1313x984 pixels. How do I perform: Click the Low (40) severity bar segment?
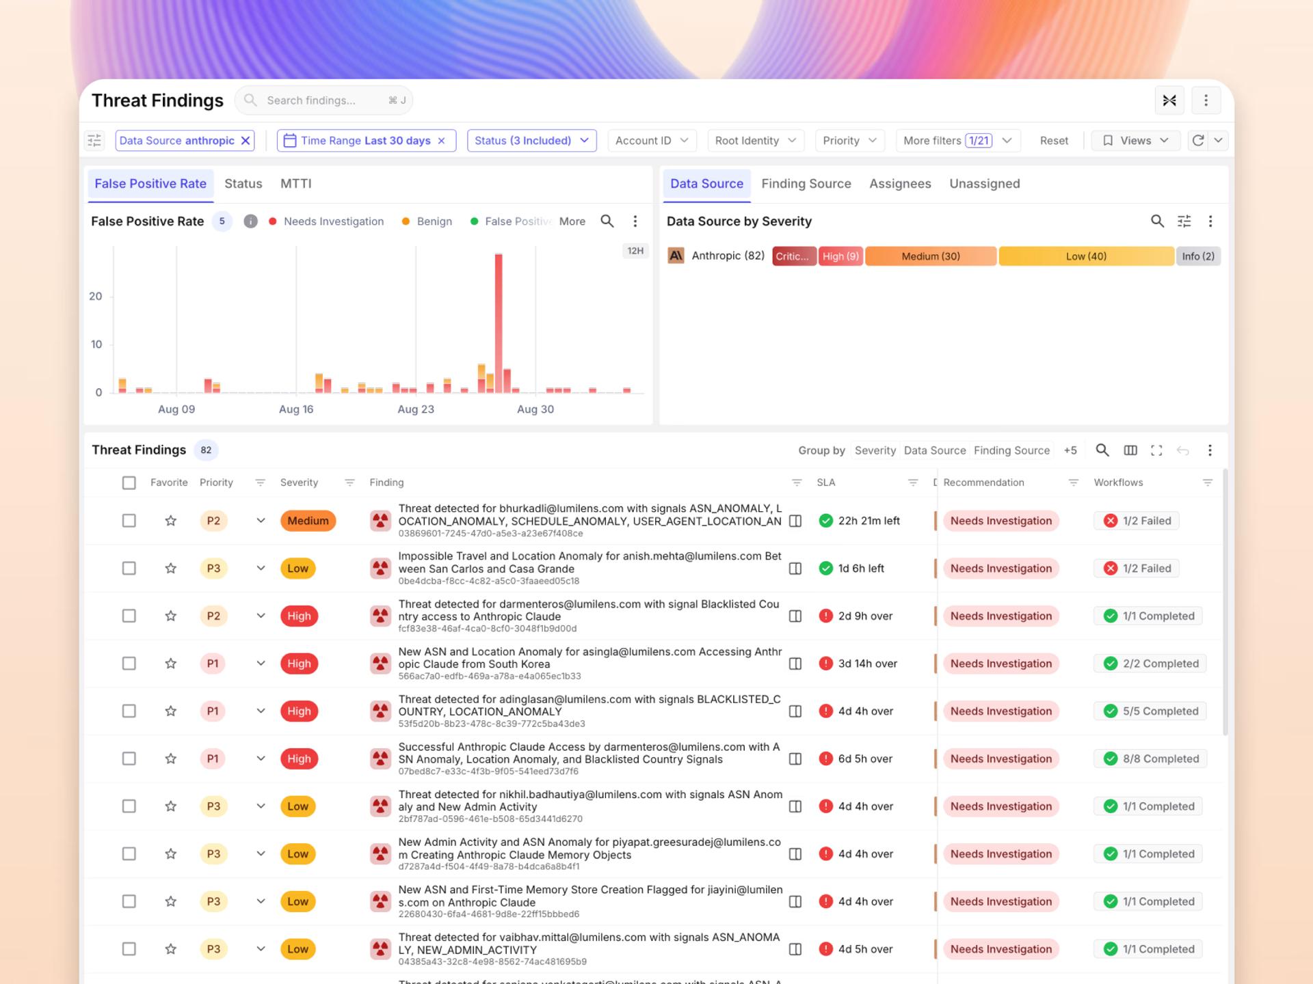tap(1086, 256)
